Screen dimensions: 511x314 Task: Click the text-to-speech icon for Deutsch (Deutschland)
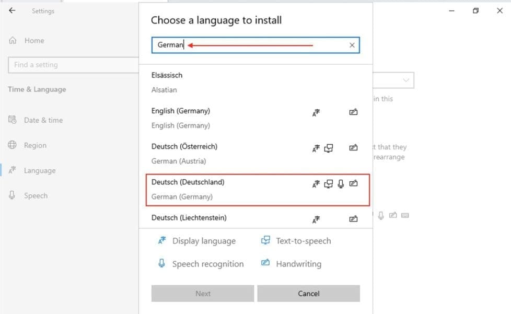(x=328, y=183)
